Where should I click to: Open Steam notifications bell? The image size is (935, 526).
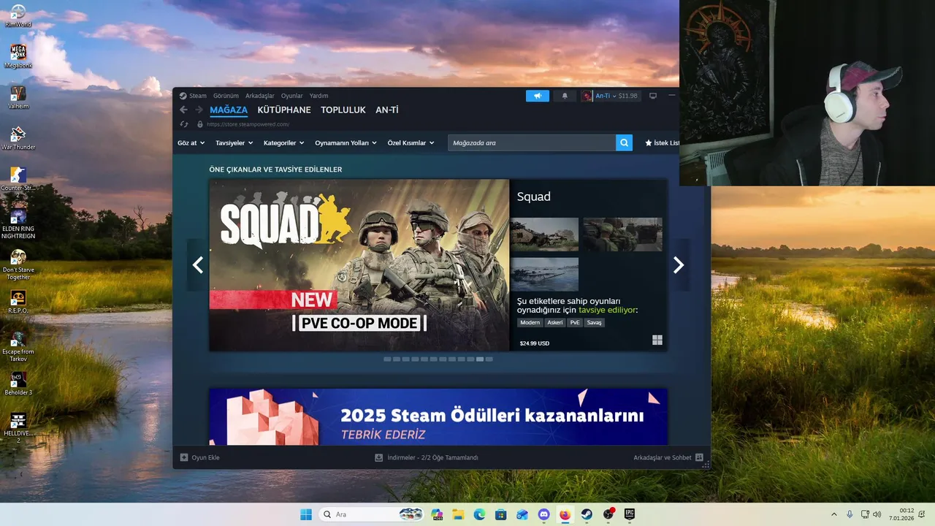[x=565, y=96]
